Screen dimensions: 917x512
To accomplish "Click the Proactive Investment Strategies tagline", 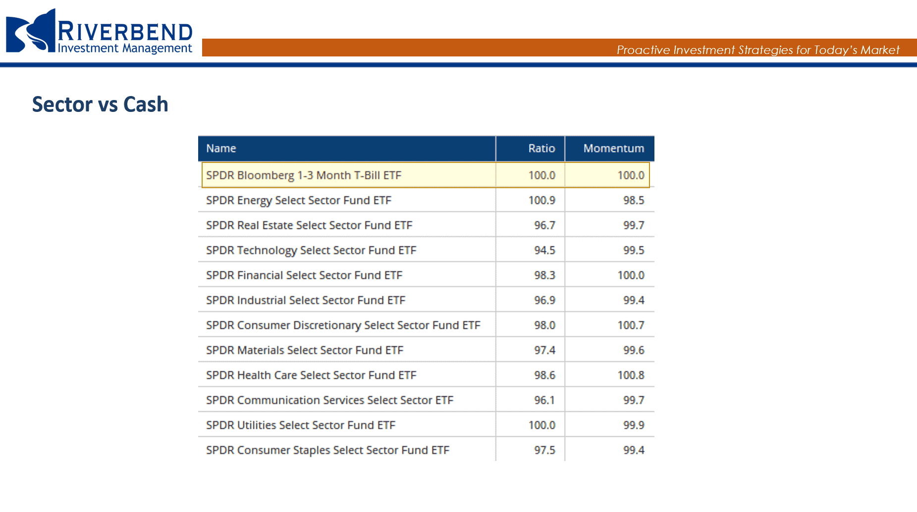I will [x=758, y=50].
